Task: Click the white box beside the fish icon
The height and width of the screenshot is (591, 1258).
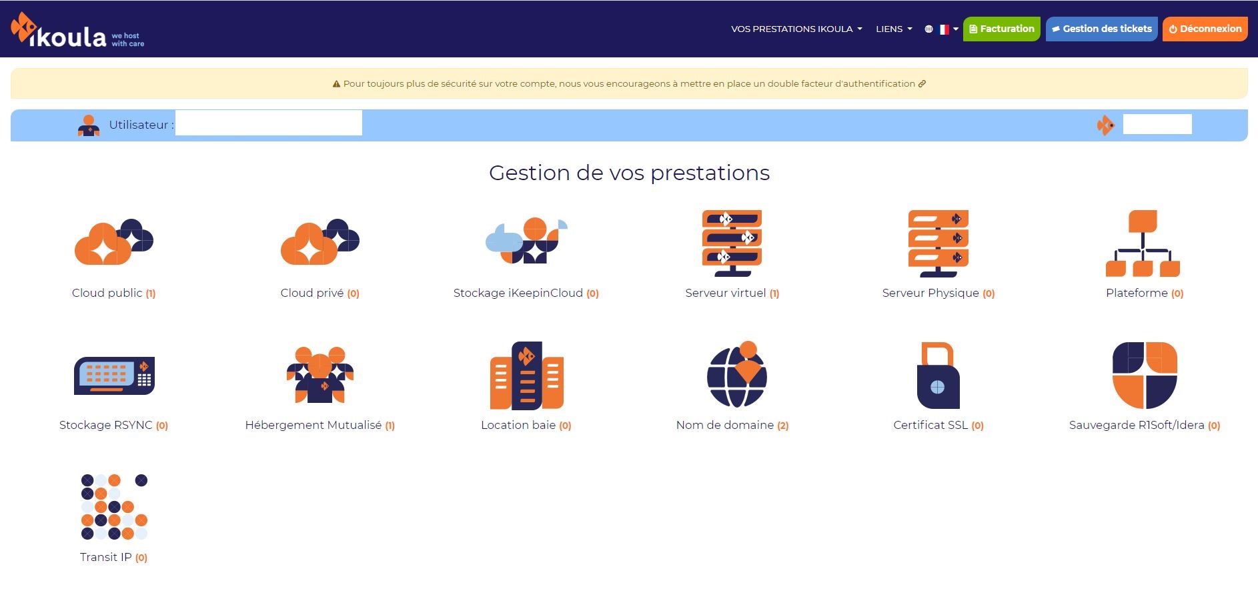Action: point(1157,124)
